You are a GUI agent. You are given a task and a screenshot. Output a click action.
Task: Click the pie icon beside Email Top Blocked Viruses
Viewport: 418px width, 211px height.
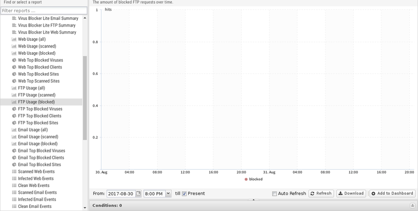pos(14,150)
